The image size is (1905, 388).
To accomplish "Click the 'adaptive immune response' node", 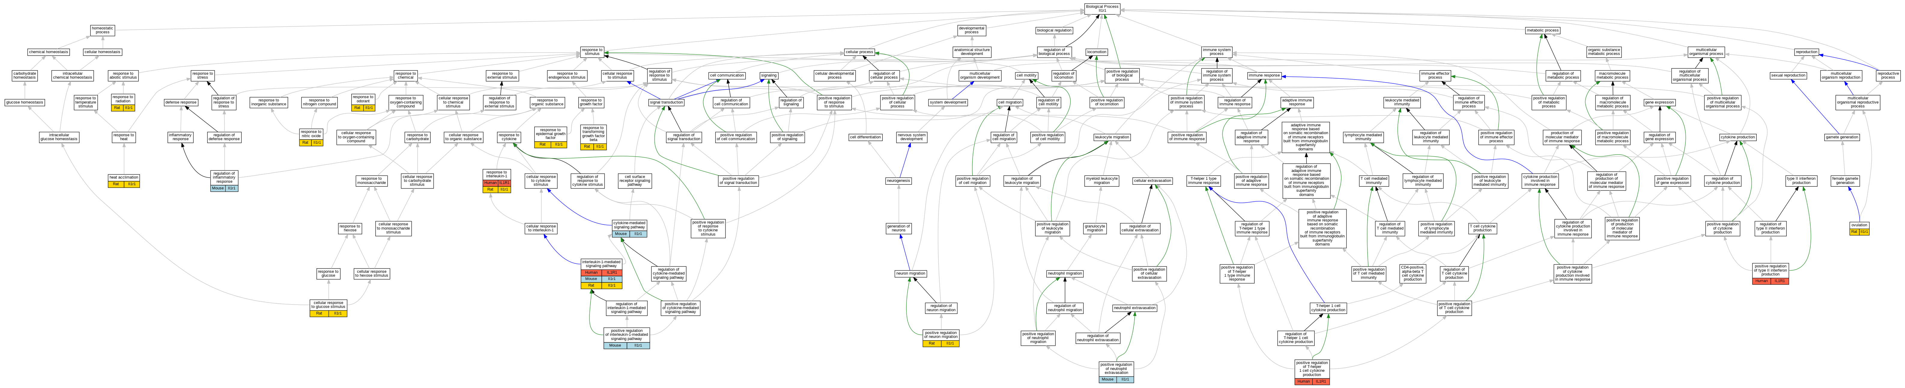I will tap(1297, 102).
